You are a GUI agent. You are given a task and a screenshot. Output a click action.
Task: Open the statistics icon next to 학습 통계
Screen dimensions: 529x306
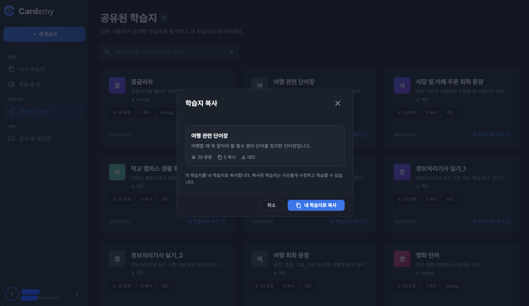pos(11,84)
